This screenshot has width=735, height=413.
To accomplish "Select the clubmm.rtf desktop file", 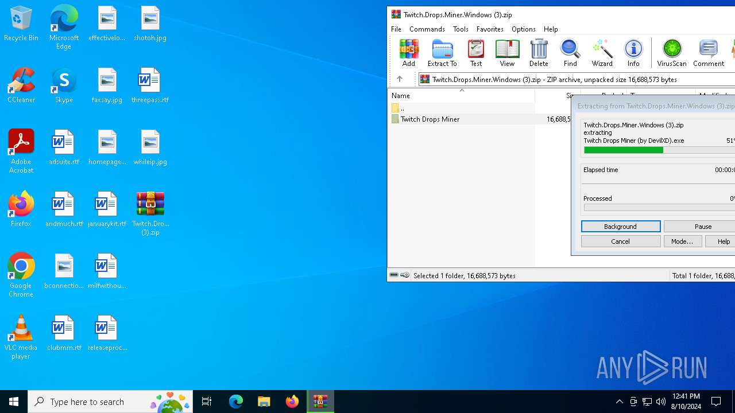I will coord(64,333).
